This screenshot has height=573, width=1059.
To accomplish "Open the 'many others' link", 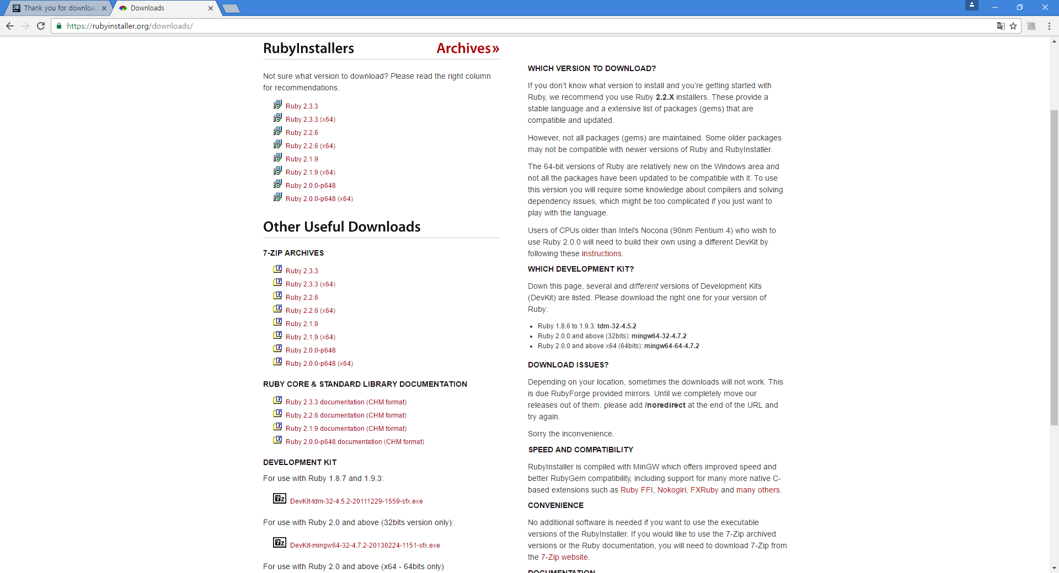I will [758, 490].
